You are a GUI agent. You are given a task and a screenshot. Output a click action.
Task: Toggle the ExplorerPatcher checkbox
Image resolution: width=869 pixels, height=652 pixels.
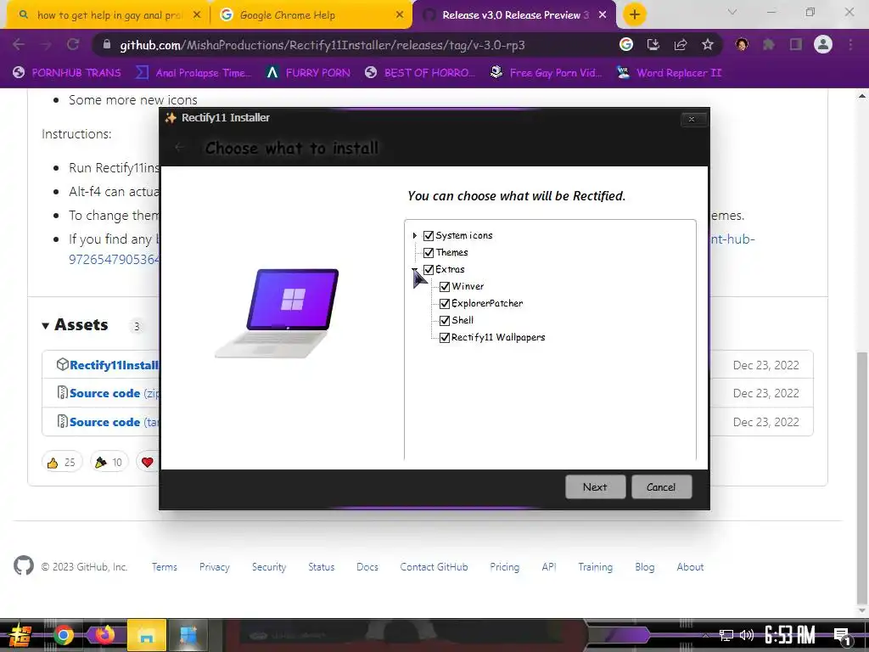[445, 304]
